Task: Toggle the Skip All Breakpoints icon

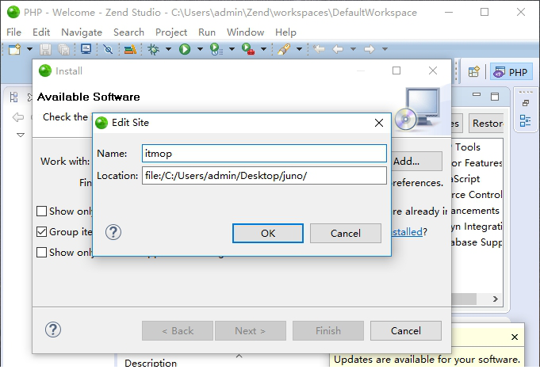Action: 108,49
